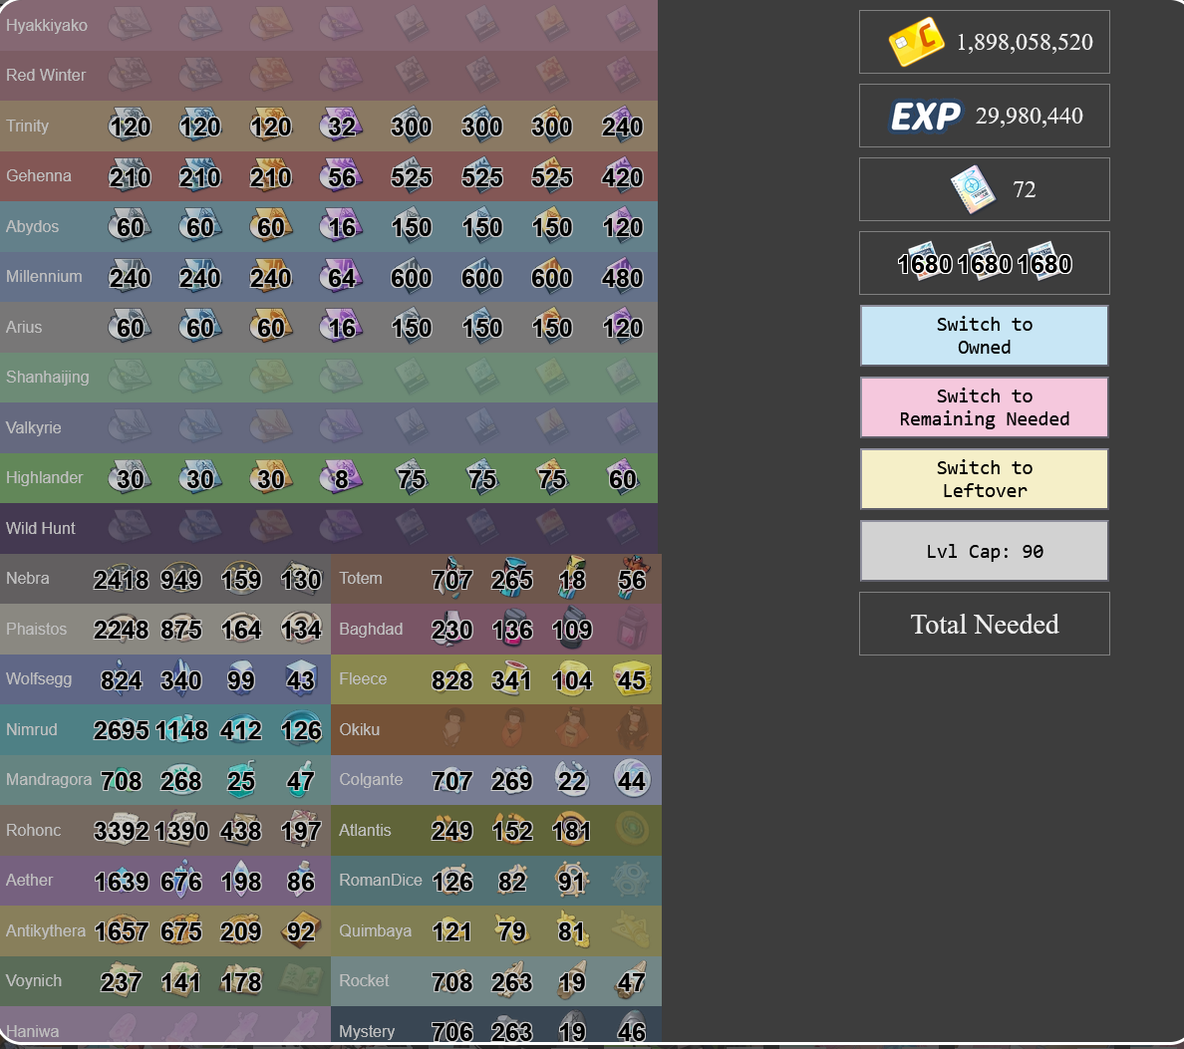Click the Aether essence icon showing 1639
The width and height of the screenshot is (1184, 1049).
pyautogui.click(x=121, y=880)
